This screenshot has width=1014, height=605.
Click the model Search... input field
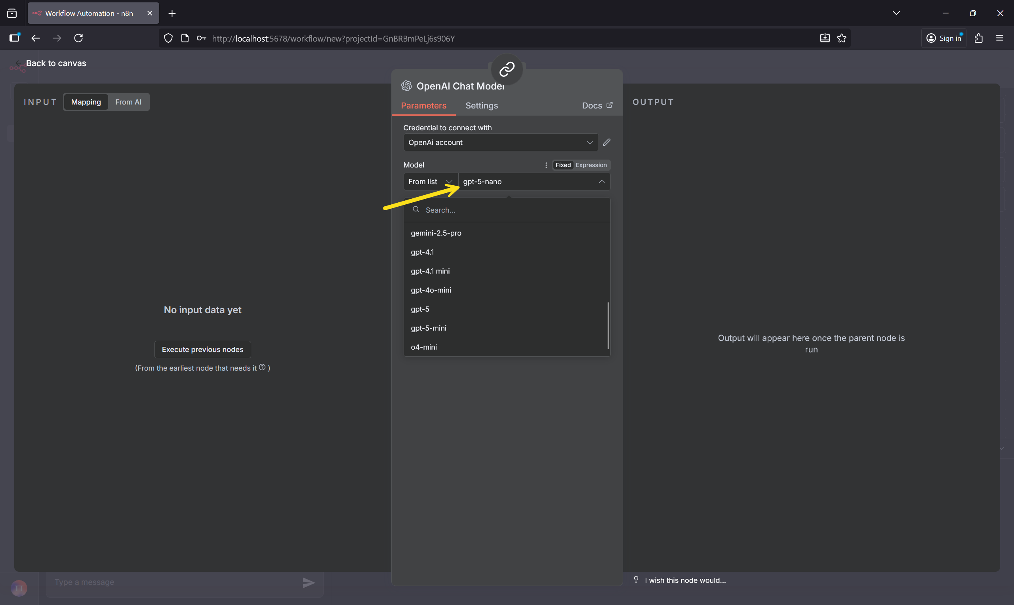point(507,210)
